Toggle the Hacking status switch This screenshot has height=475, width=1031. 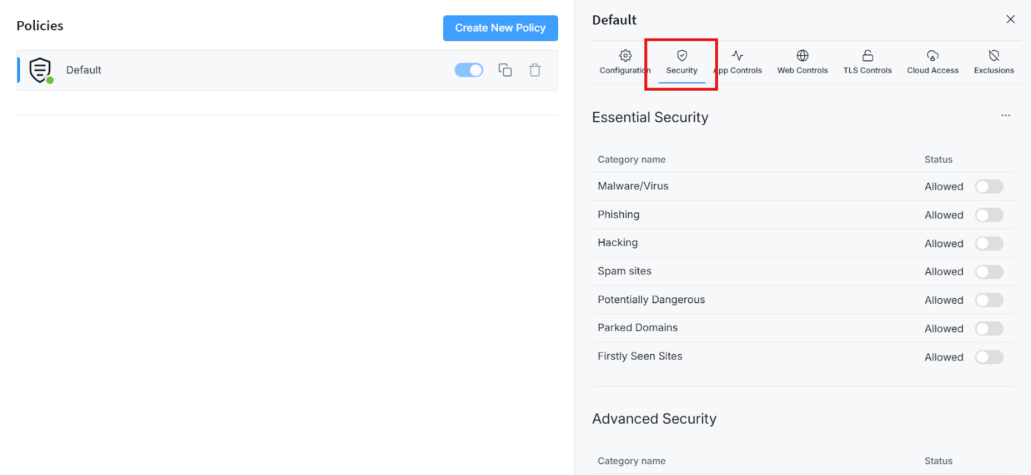pos(989,243)
